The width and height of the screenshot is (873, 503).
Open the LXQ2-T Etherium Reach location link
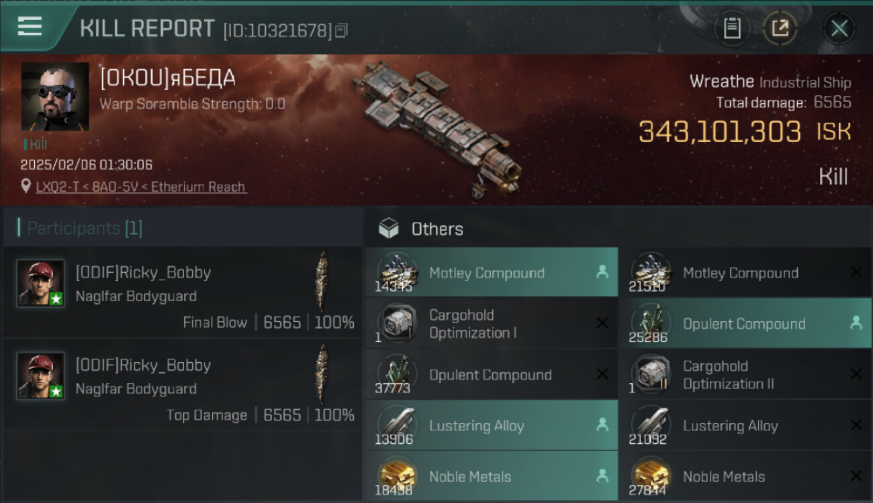point(141,186)
